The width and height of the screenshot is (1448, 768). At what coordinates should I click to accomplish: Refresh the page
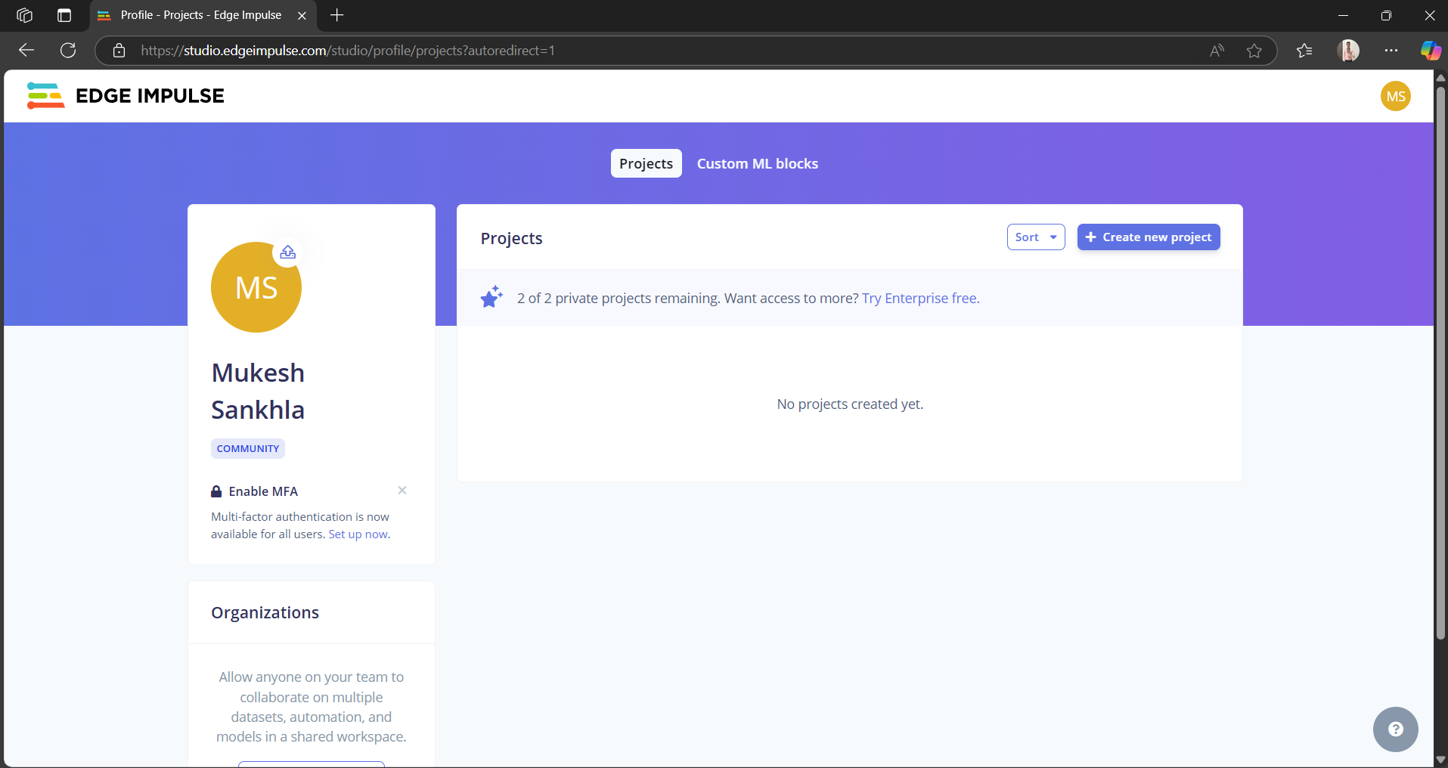(x=68, y=51)
